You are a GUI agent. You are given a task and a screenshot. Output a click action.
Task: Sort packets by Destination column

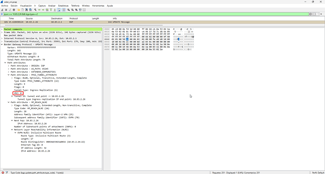tap(57, 18)
